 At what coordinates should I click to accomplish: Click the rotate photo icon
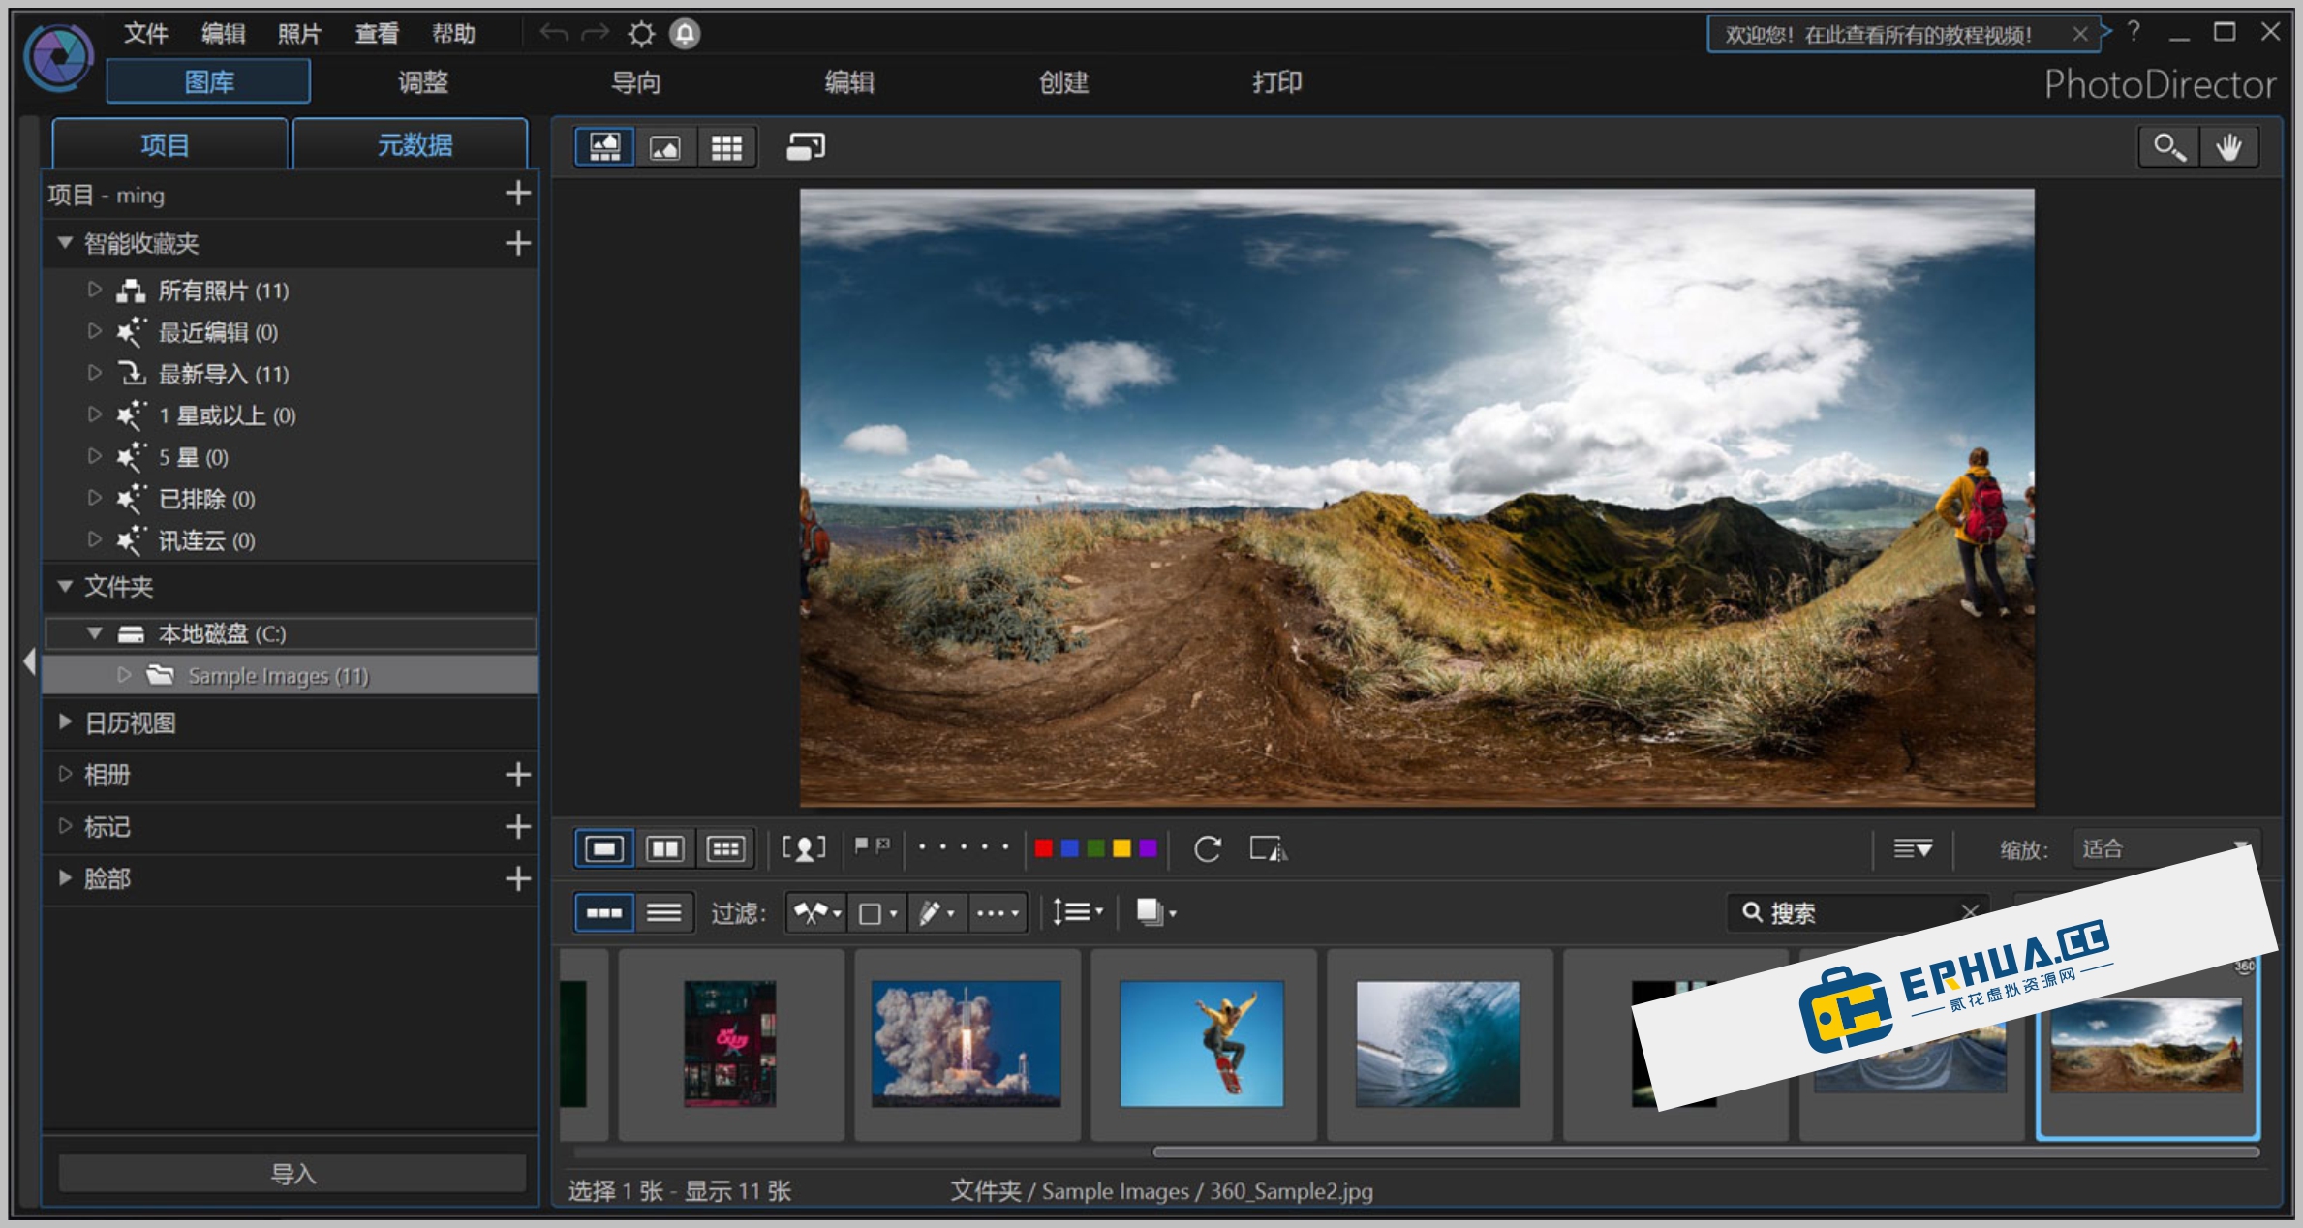coord(1207,849)
